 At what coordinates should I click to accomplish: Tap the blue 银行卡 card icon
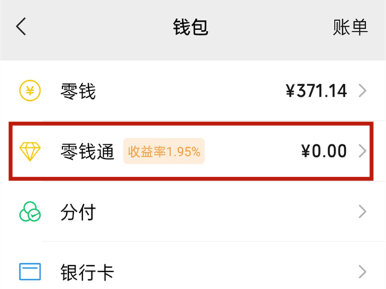30,272
